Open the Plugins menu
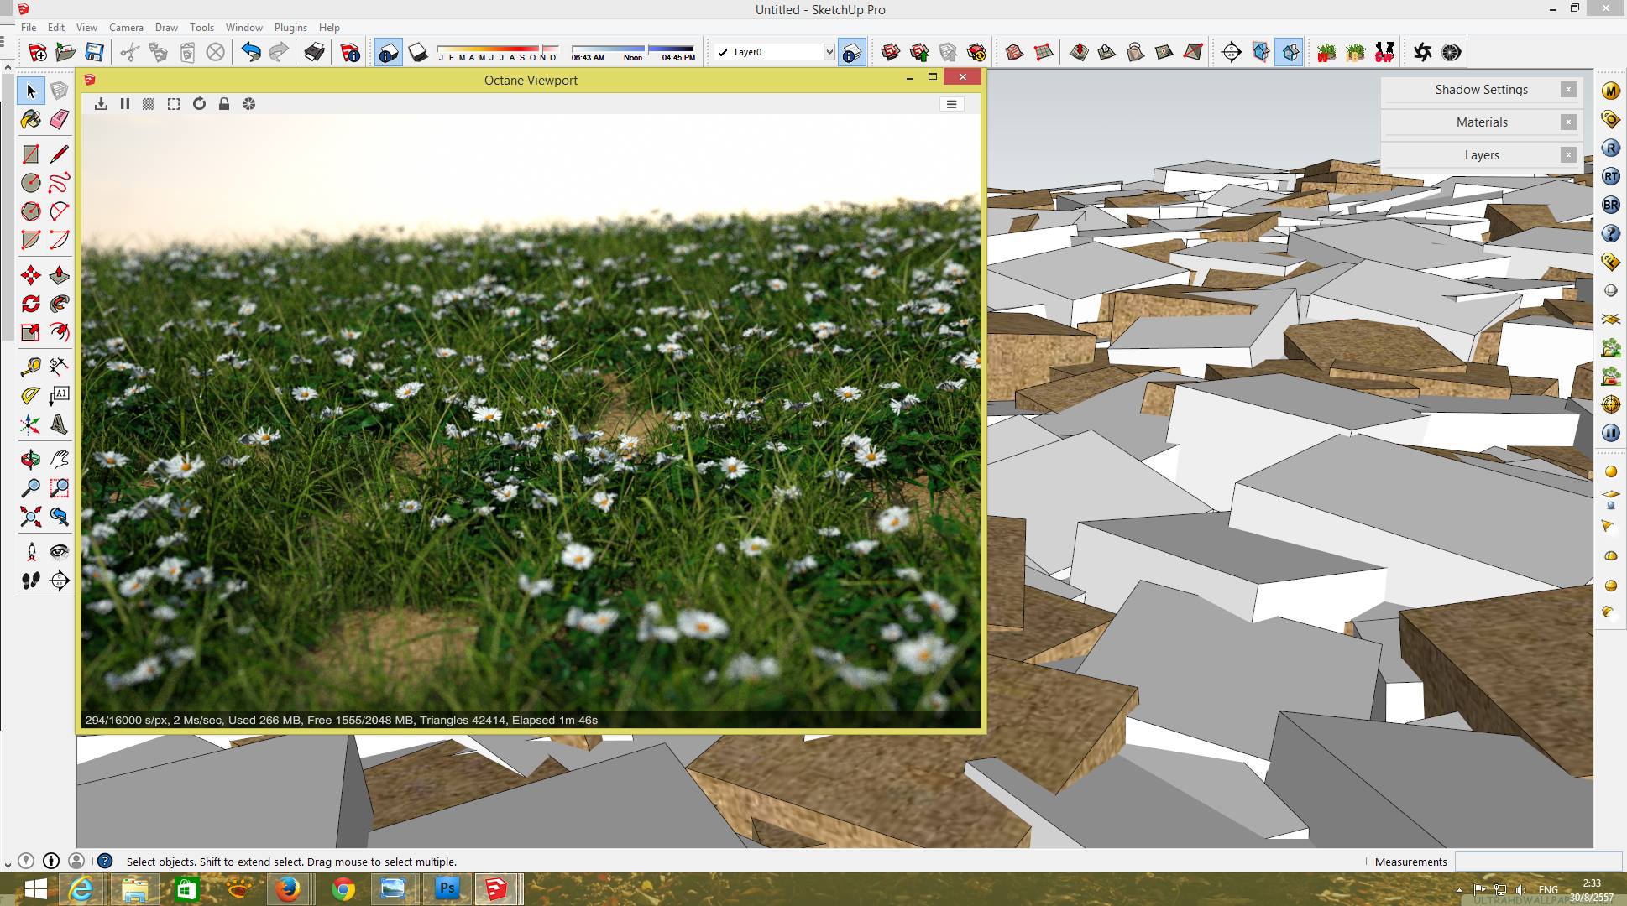This screenshot has height=906, width=1627. pos(290,27)
